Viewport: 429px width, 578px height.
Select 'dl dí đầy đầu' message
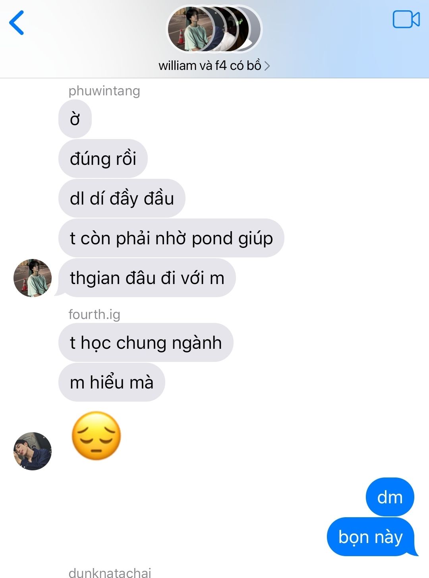point(122,198)
